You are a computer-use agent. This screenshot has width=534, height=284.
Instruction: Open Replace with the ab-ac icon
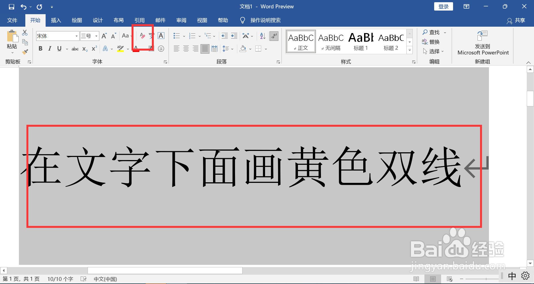[x=431, y=42]
